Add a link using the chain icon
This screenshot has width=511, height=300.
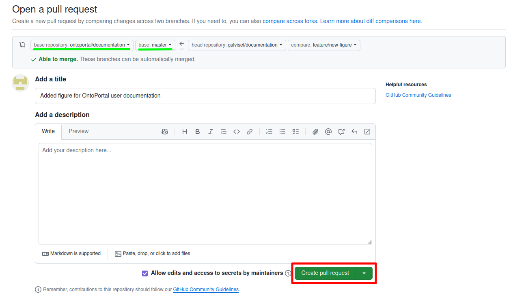tap(250, 132)
